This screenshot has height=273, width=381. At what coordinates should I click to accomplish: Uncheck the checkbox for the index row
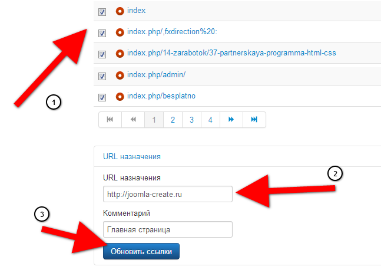[x=102, y=12]
